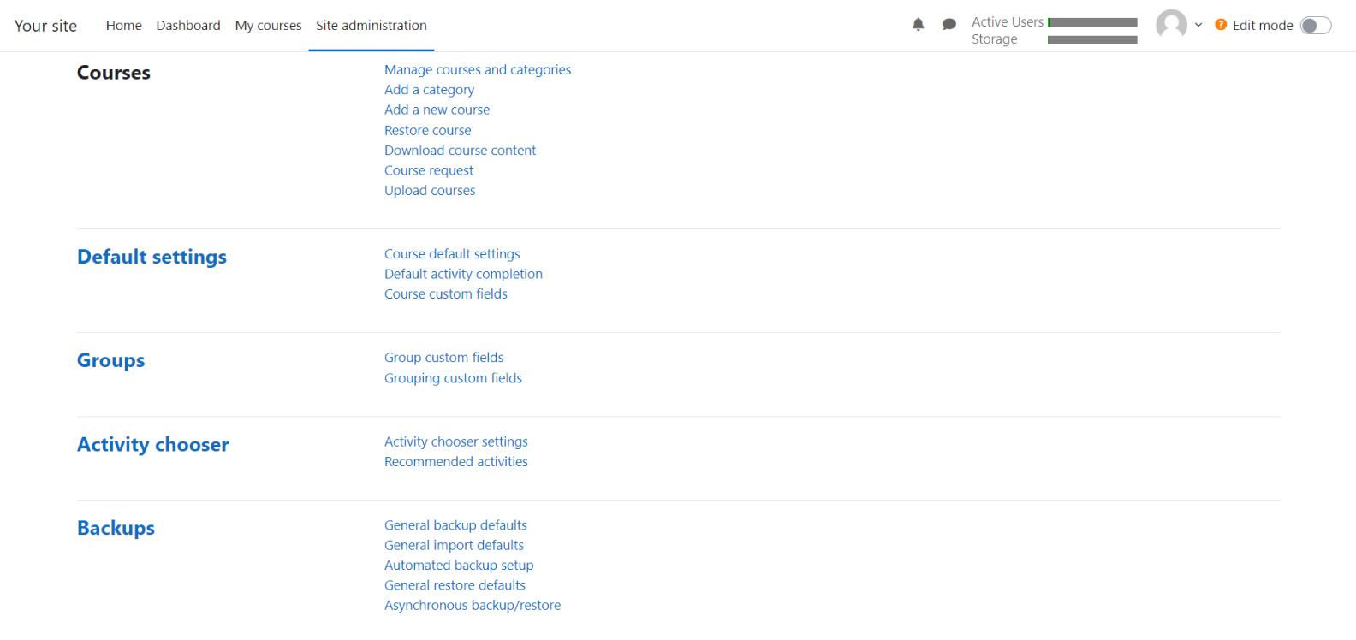Open Grouping custom fields
The image size is (1356, 640).
tap(453, 377)
